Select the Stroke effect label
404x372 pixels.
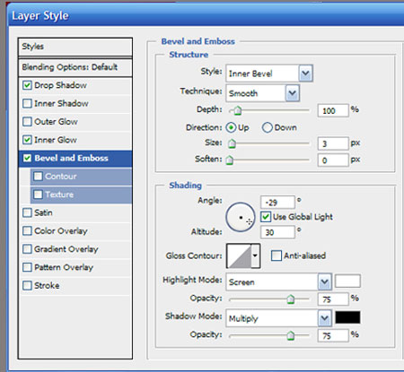click(x=47, y=285)
